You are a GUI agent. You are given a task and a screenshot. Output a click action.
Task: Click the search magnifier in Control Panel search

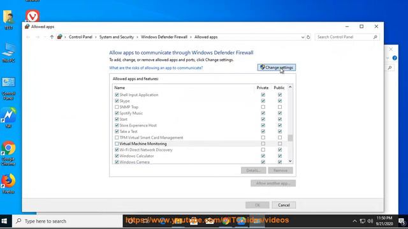(x=375, y=37)
